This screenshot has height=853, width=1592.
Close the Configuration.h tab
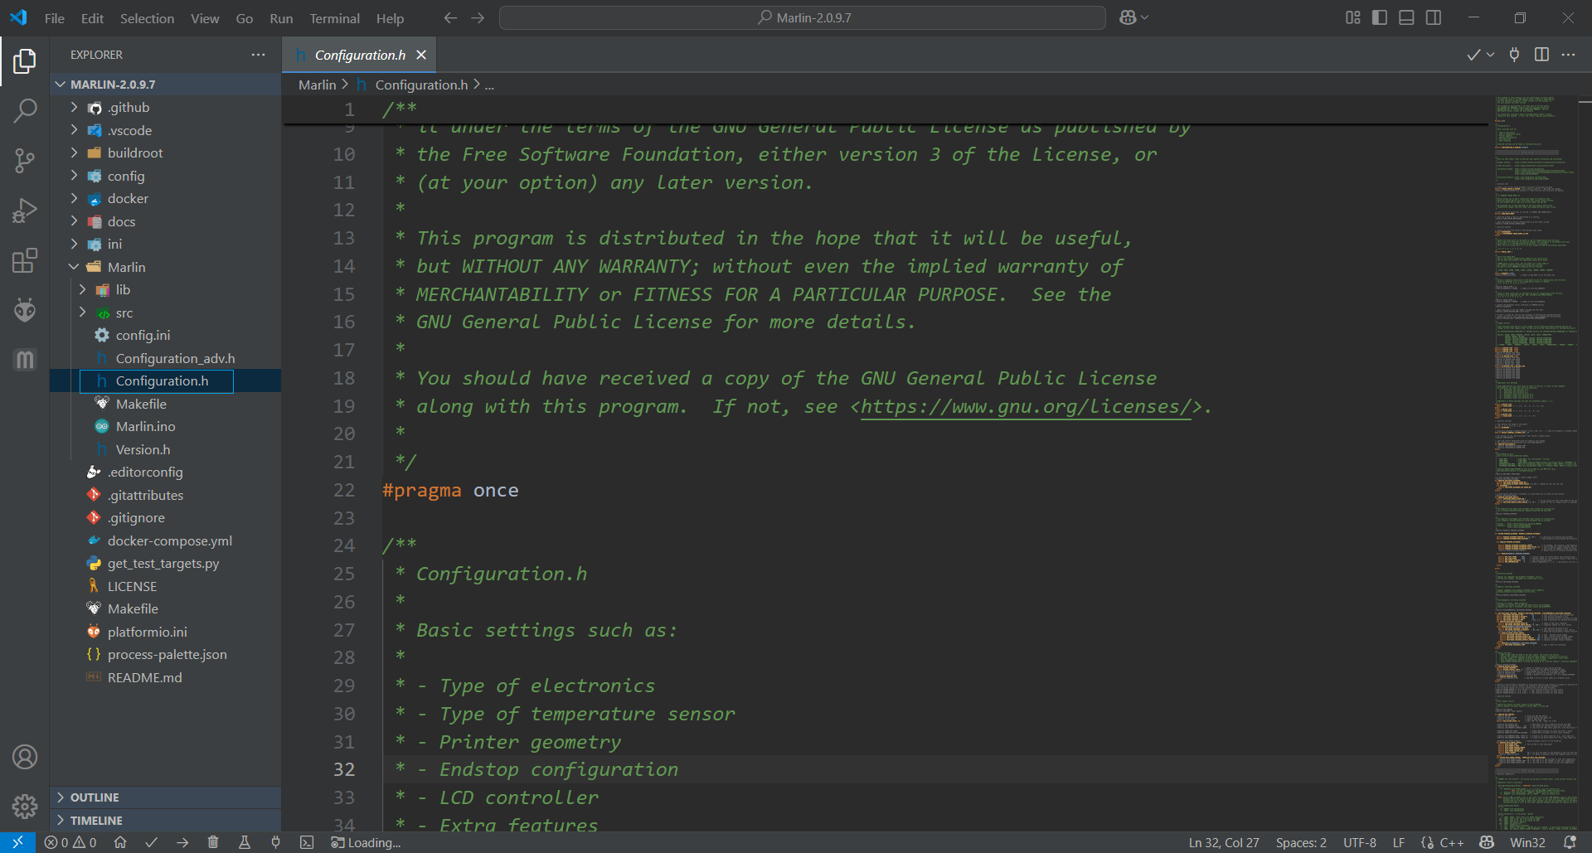pyautogui.click(x=421, y=55)
